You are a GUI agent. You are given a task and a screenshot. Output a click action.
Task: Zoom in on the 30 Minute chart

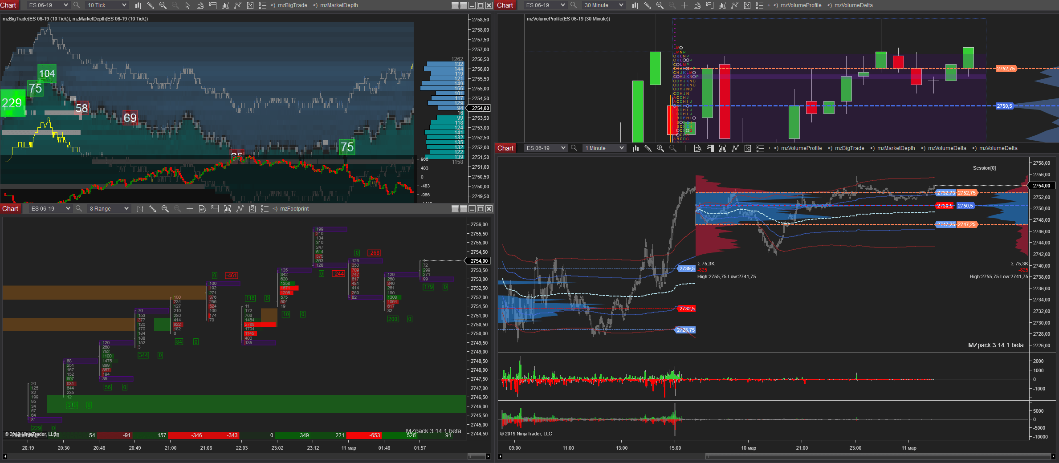pyautogui.click(x=660, y=5)
